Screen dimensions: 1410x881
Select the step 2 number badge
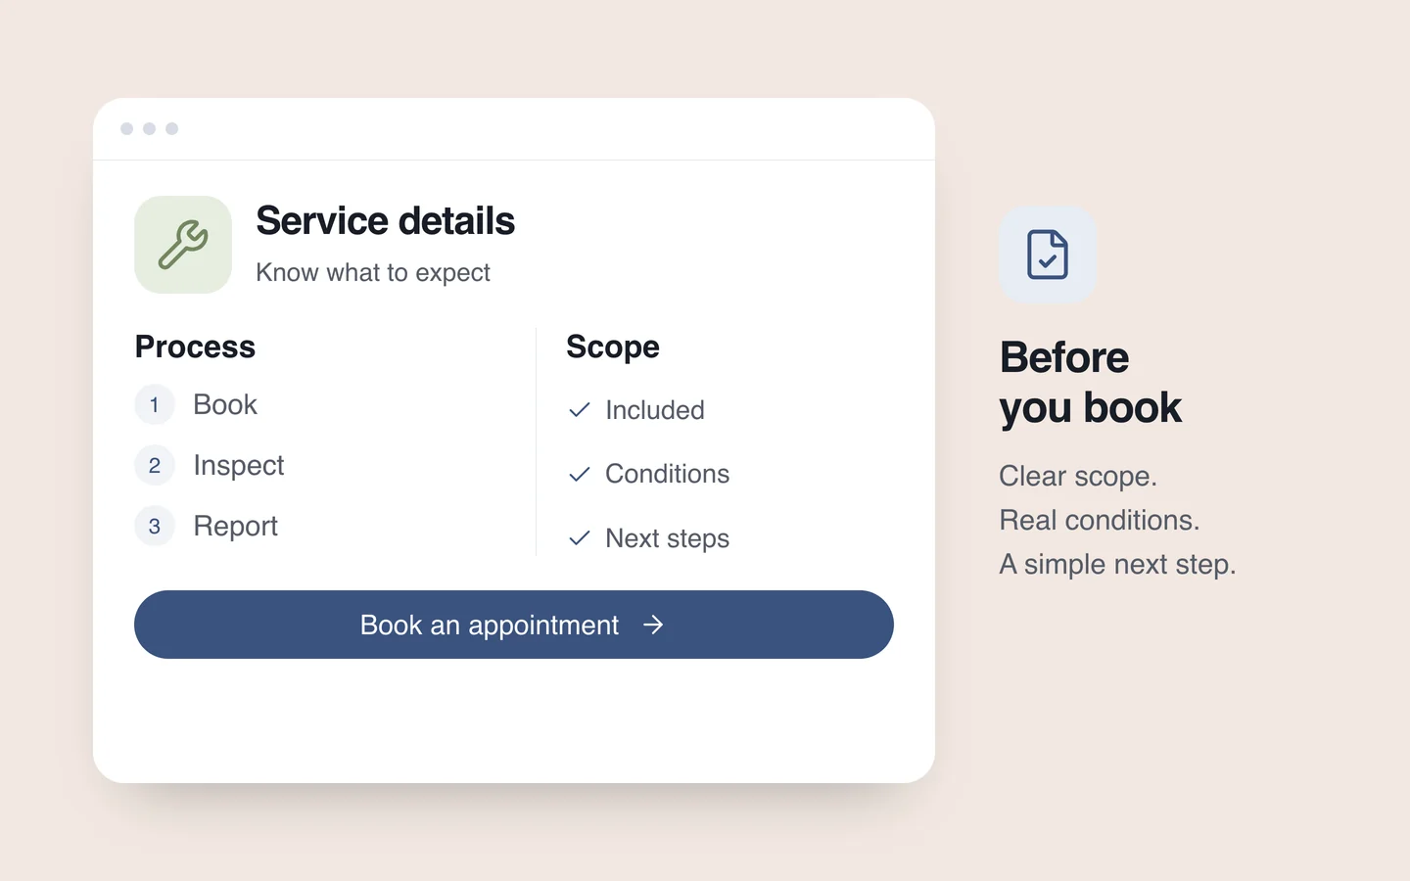[x=155, y=465]
